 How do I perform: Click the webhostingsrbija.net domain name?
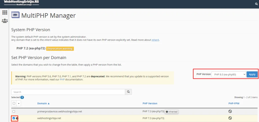click(x=49, y=118)
